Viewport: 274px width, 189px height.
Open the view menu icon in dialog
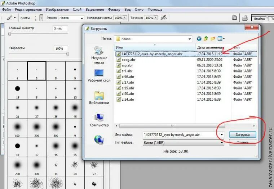click(x=220, y=39)
